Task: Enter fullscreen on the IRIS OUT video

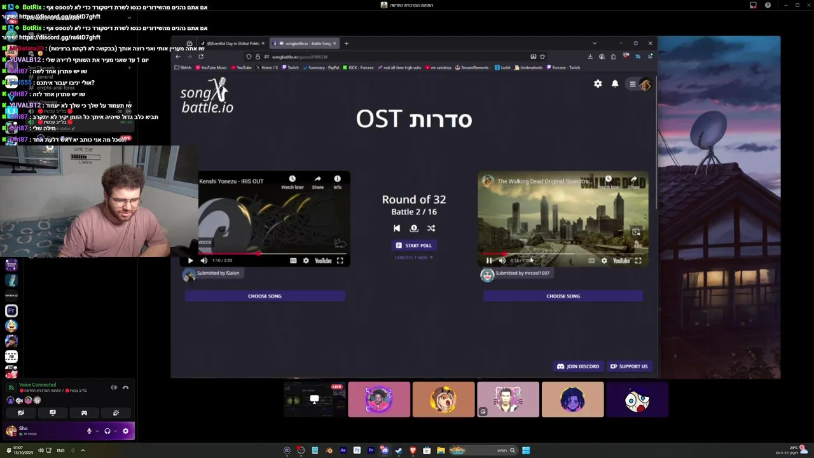Action: coord(340,261)
